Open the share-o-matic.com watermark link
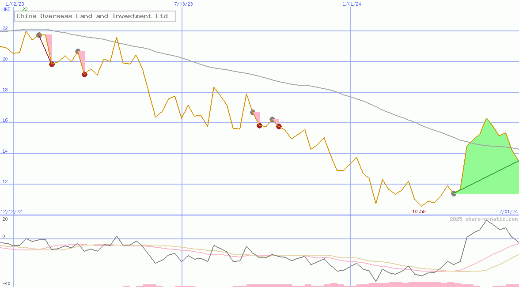Image resolution: width=519 pixels, height=287 pixels. [x=484, y=219]
